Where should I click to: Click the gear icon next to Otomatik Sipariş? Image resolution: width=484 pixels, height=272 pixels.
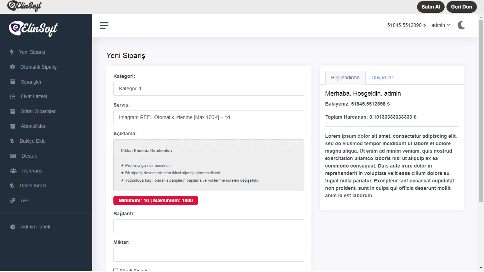(x=12, y=67)
